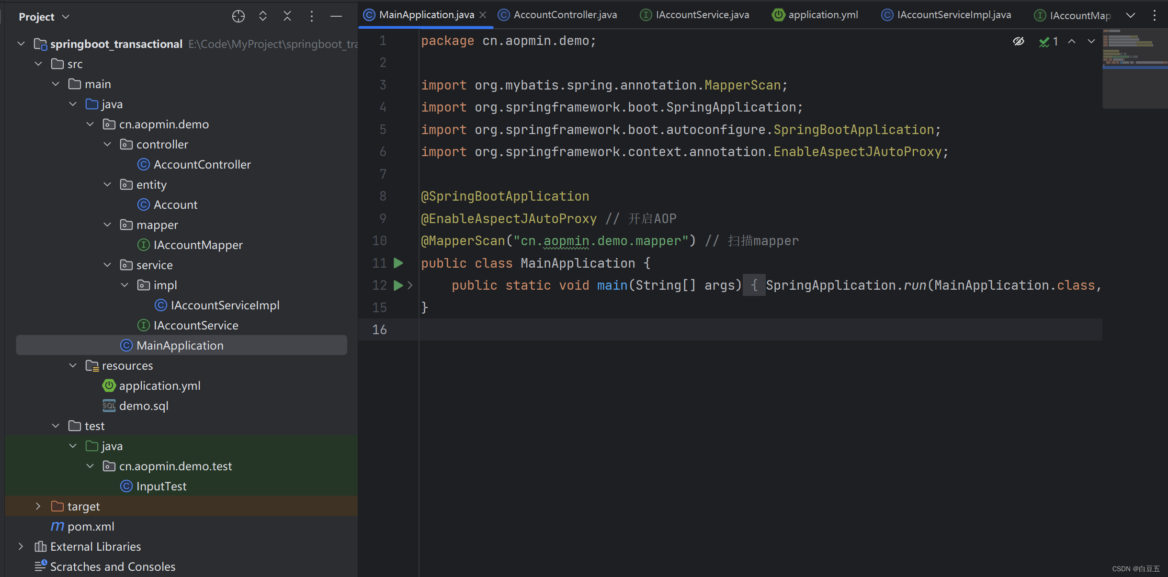Collapse the entity package
The width and height of the screenshot is (1168, 577).
tap(107, 184)
